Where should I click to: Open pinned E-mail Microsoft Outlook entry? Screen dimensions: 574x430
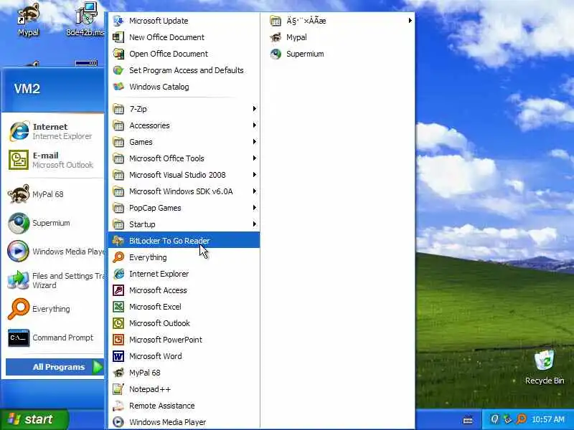point(53,160)
